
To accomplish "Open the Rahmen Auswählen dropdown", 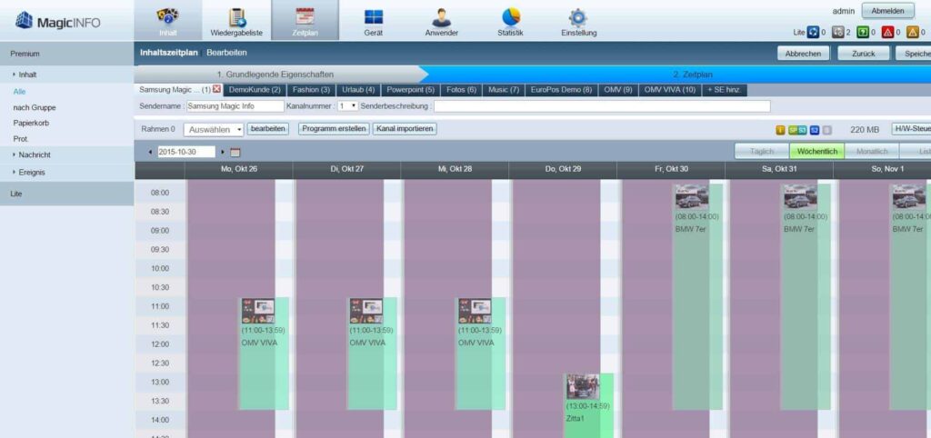I will click(x=214, y=129).
